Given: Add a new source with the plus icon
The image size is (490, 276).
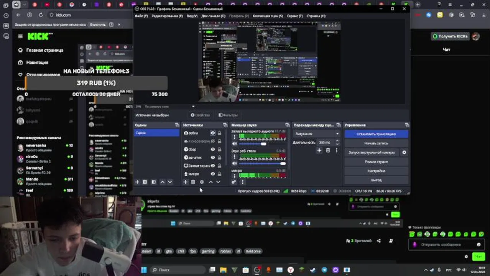Looking at the screenshot, I should 185,182.
